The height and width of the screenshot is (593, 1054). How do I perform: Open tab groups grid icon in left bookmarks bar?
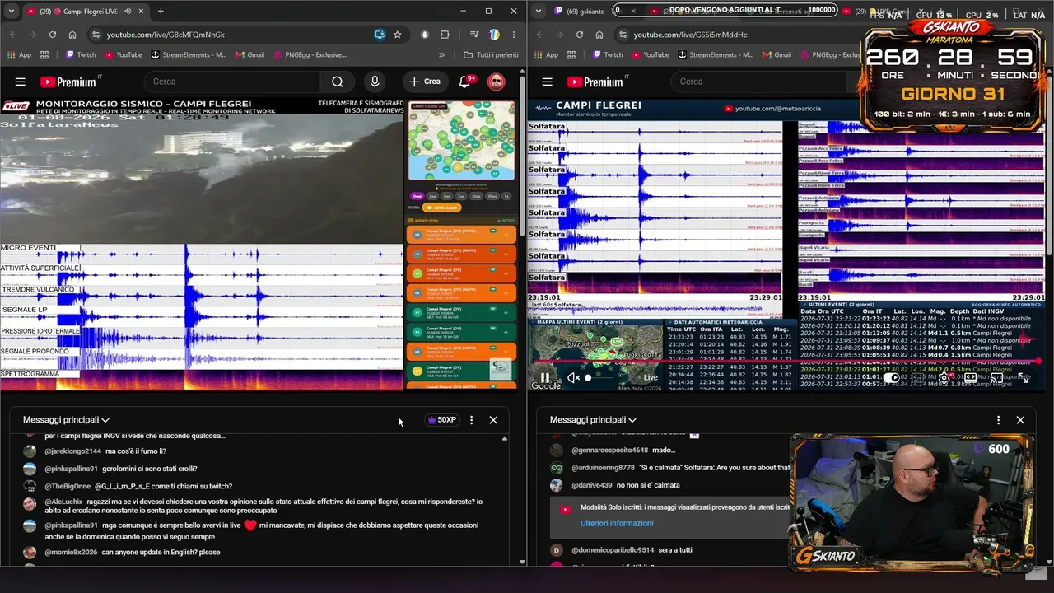[x=44, y=55]
